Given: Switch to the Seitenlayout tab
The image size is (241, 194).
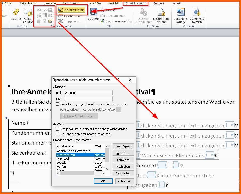Looking at the screenshot, I should click(28, 3).
